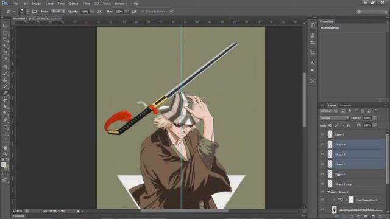Enable airbrush mode icon next to Flow
This screenshot has width=390, height=219.
point(135,12)
